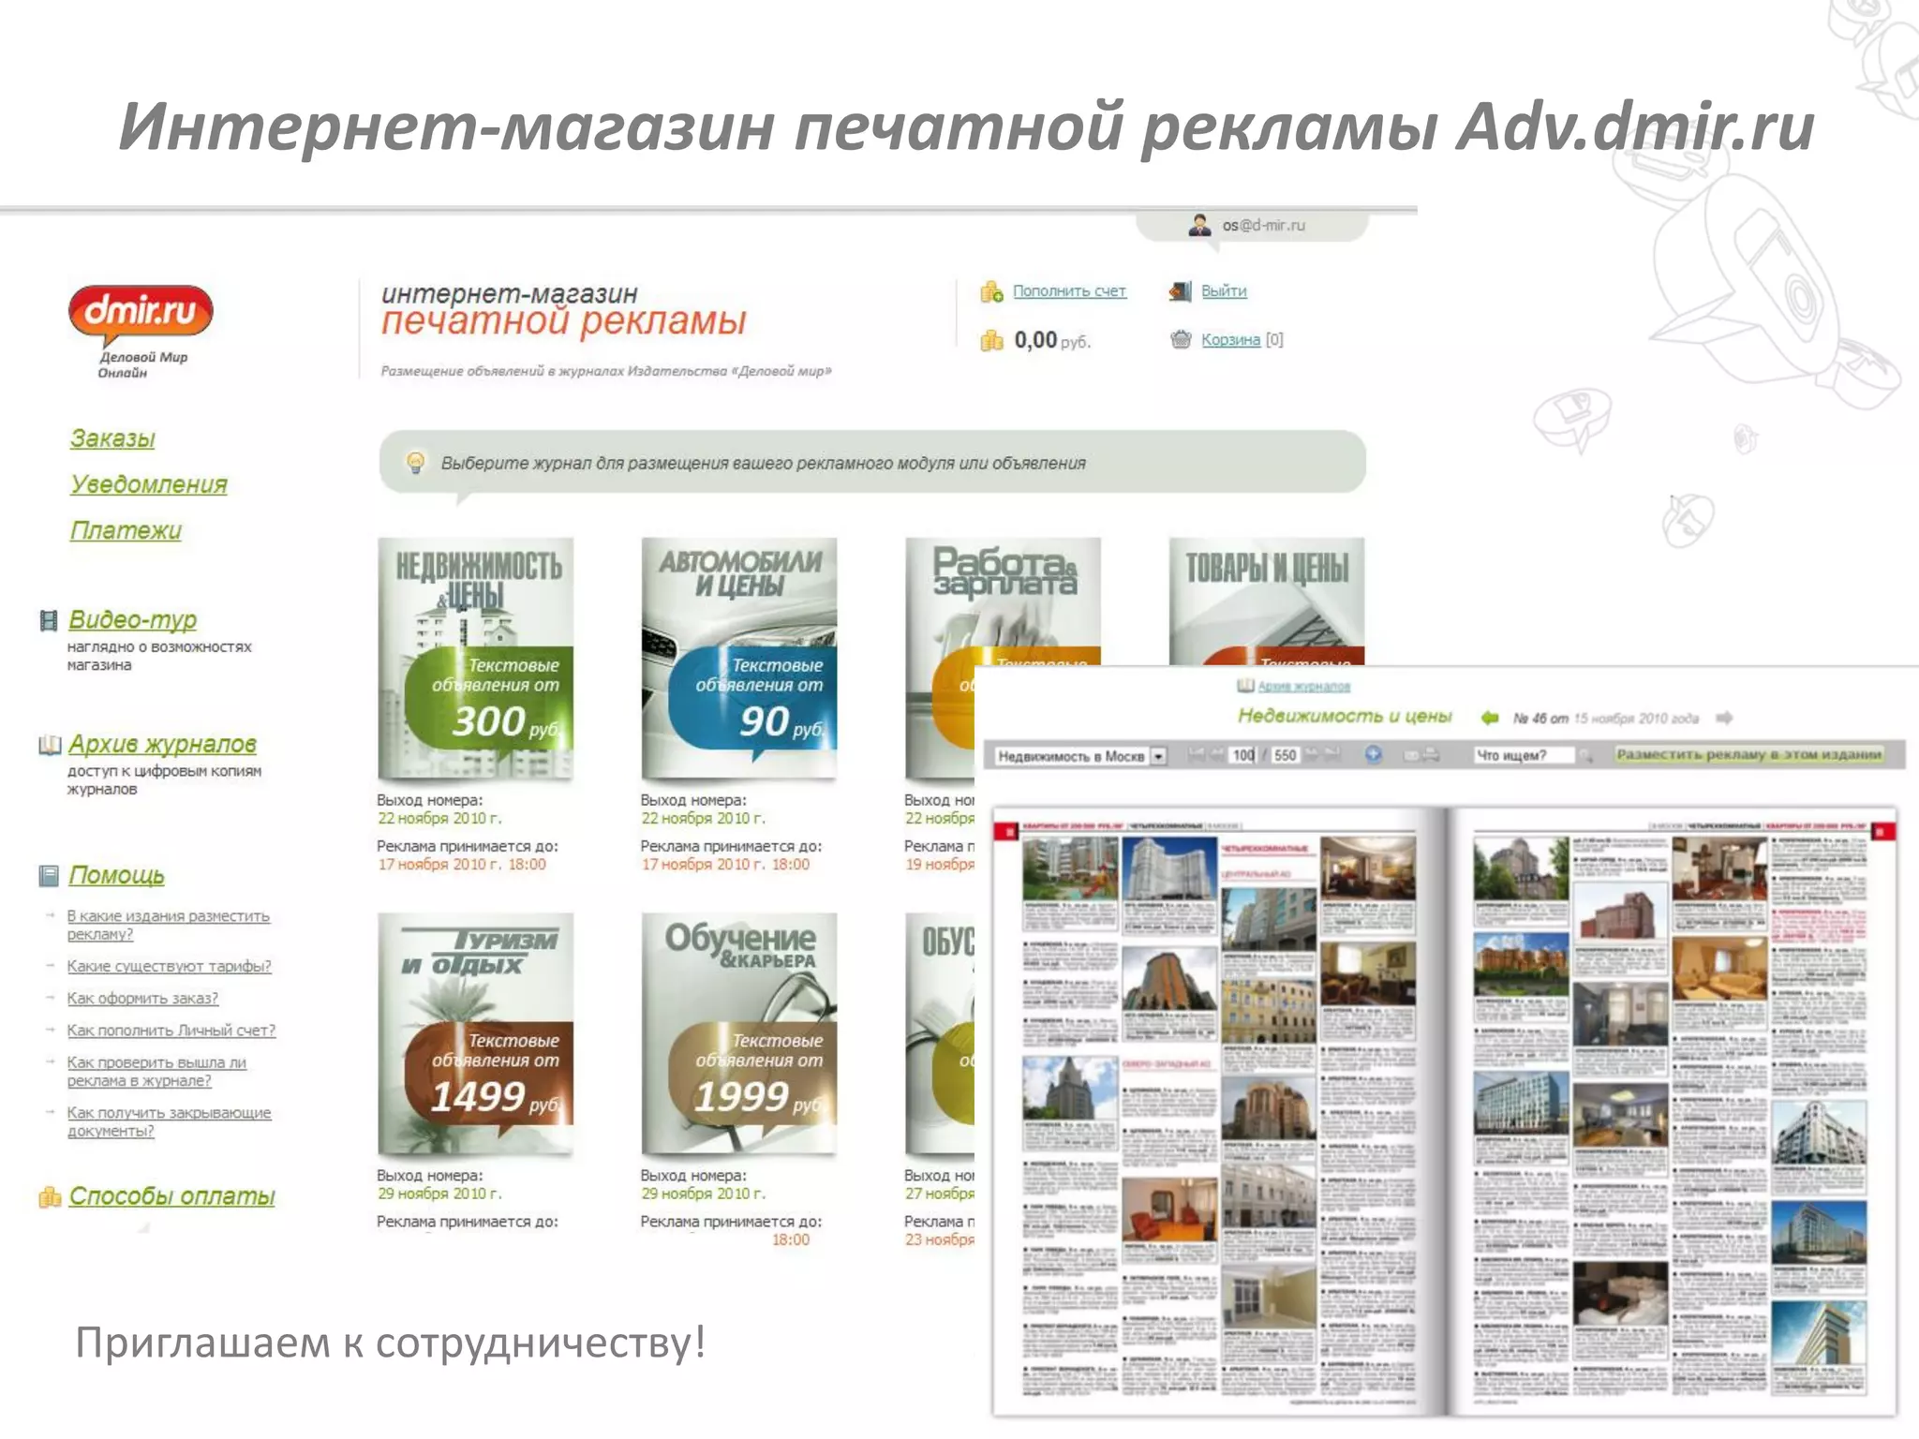The image size is (1919, 1439).
Task: Click the coins icon beside Способы оплаты
Action: click(50, 1197)
